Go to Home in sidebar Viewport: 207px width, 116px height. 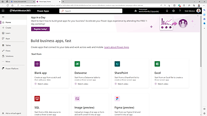coord(13,22)
